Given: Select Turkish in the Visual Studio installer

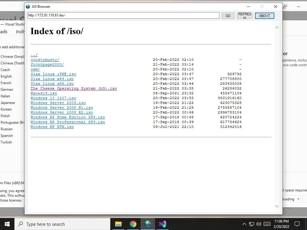Looking at the screenshot, I should coord(6,142).
